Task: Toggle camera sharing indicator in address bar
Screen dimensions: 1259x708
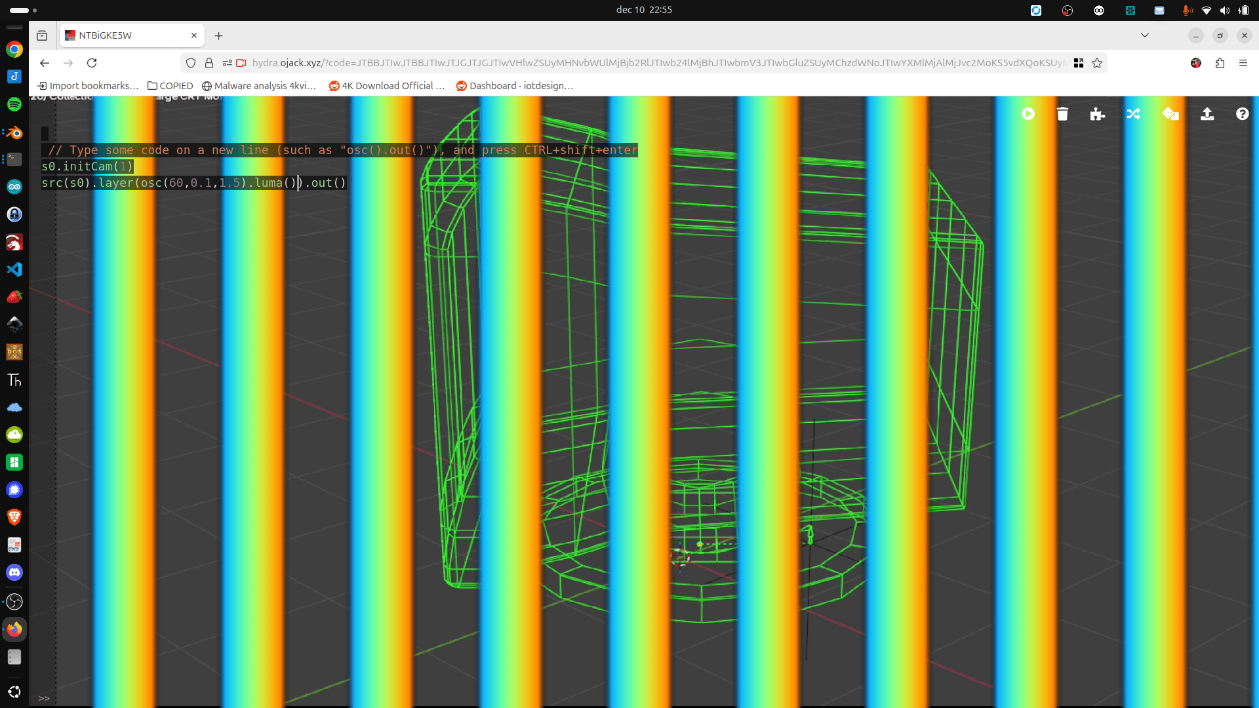Action: (241, 63)
